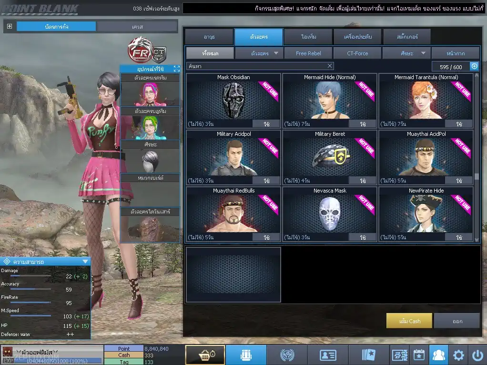The height and width of the screenshot is (365, 487).
Task: Open the friends community icon
Action: pyautogui.click(x=438, y=355)
